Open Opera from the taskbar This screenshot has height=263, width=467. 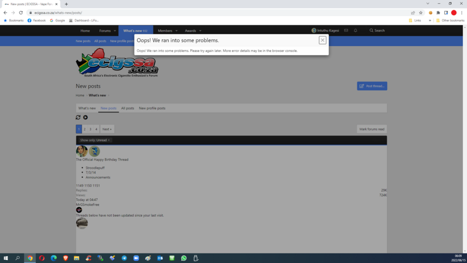pos(41,258)
